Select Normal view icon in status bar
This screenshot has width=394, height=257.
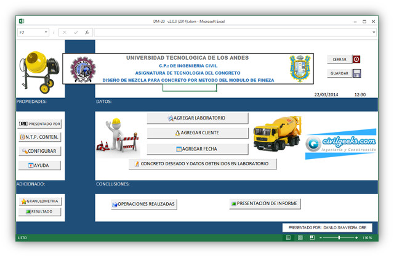point(289,237)
